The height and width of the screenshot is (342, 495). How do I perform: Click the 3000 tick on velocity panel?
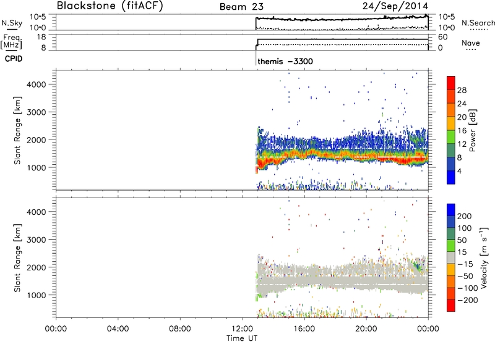[x=37, y=240]
